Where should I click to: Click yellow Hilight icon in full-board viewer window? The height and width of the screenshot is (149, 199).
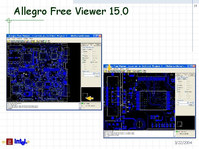[35, 41]
